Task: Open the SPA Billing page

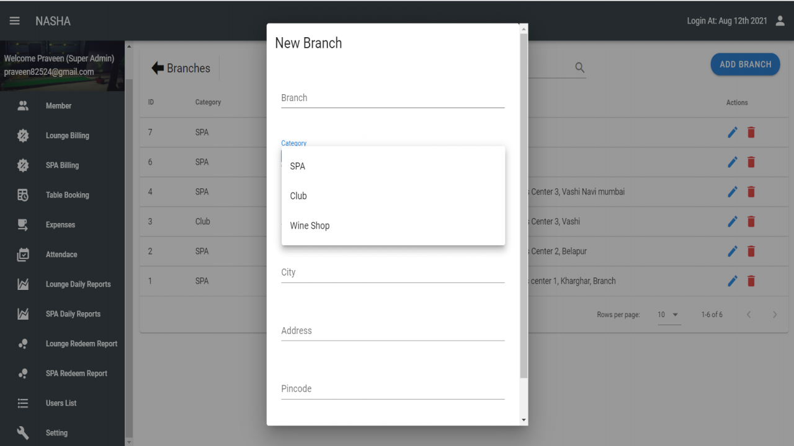Action: (62, 165)
